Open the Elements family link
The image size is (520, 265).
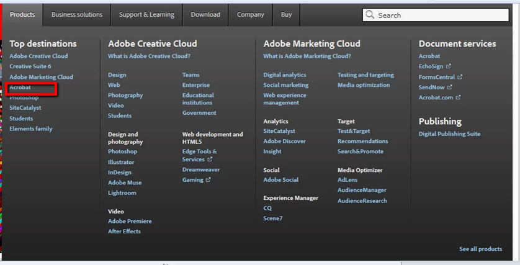[x=31, y=128]
